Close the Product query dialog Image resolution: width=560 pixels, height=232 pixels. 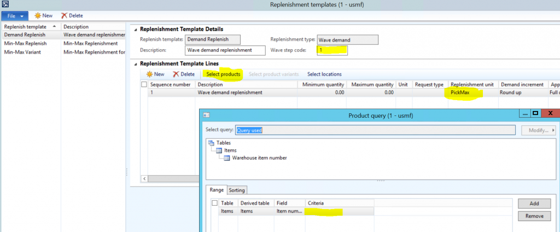pyautogui.click(x=550, y=114)
